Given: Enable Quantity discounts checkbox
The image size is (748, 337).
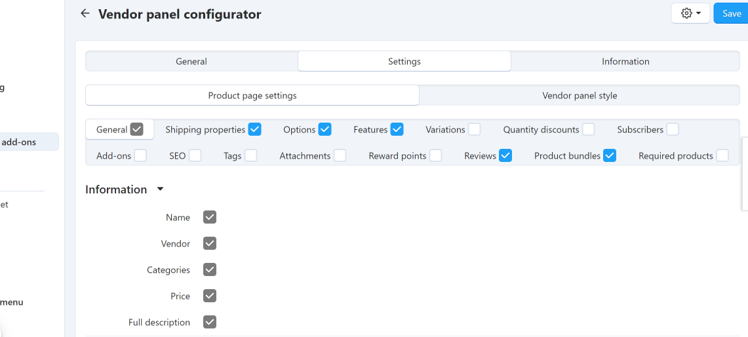Looking at the screenshot, I should [588, 129].
